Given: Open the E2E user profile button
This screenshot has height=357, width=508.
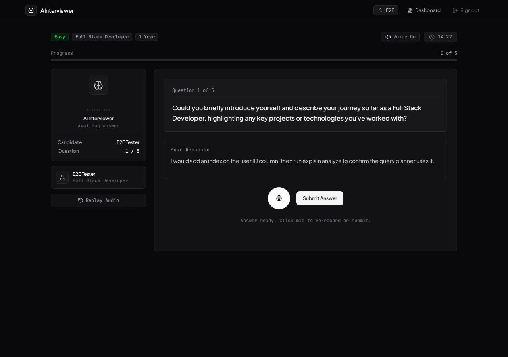Looking at the screenshot, I should coord(386,10).
